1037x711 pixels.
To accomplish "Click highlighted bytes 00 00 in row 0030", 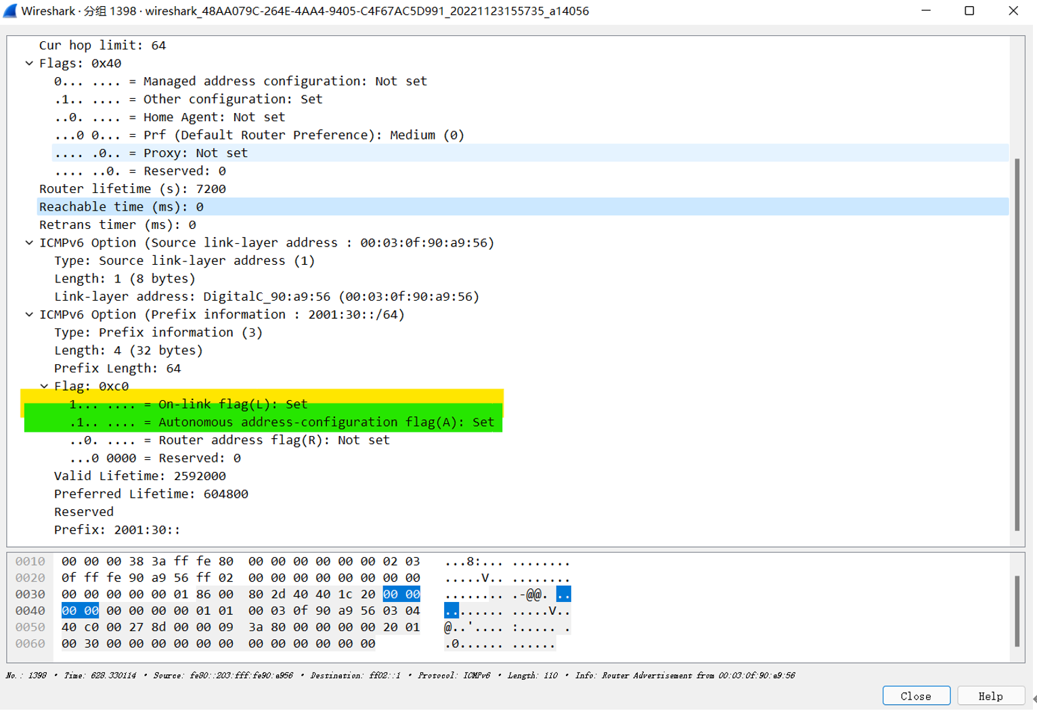I will (401, 594).
